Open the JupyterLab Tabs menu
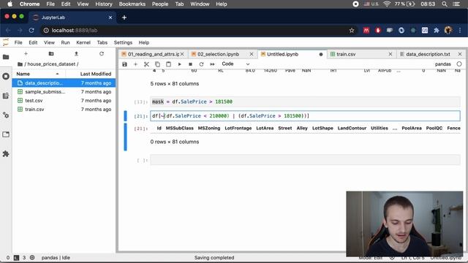468x263 pixels. [x=102, y=42]
